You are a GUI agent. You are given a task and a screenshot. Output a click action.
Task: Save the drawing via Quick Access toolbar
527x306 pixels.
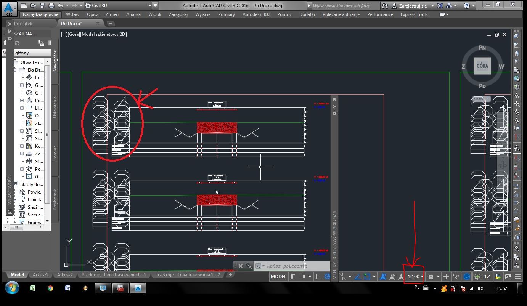coord(43,5)
